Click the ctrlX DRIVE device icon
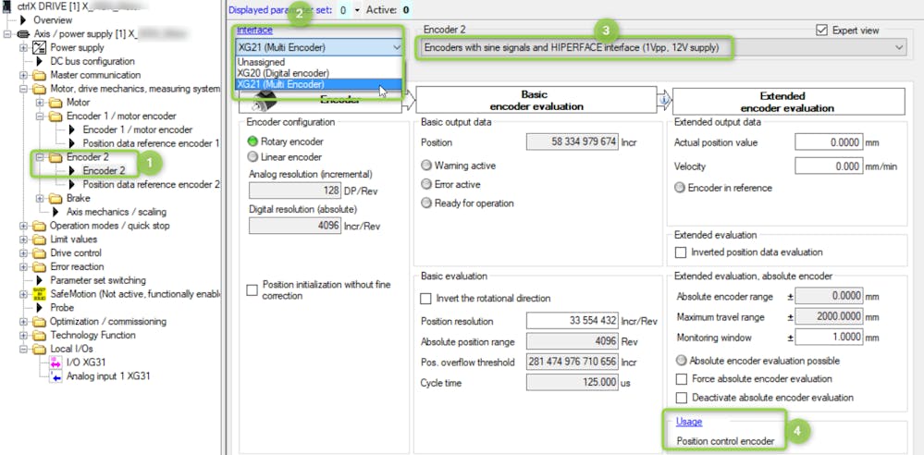Image resolution: width=924 pixels, height=455 pixels. [x=8, y=6]
